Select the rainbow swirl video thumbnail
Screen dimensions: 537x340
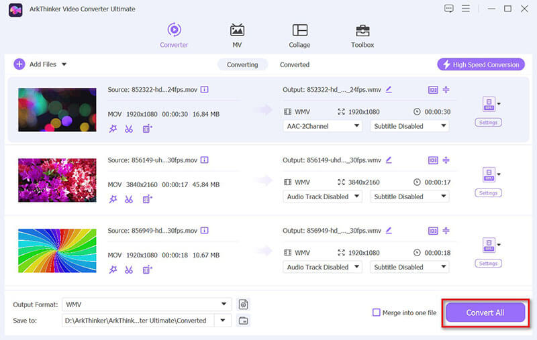(x=57, y=251)
